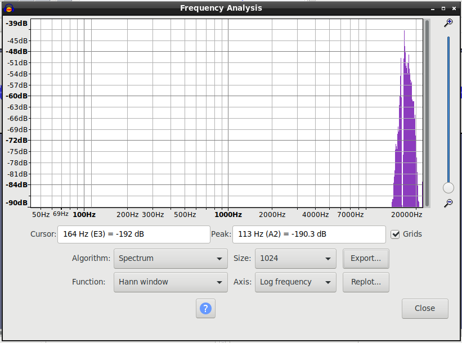Click the X icon in the title bar
This screenshot has height=343, width=462.
tap(454, 8)
